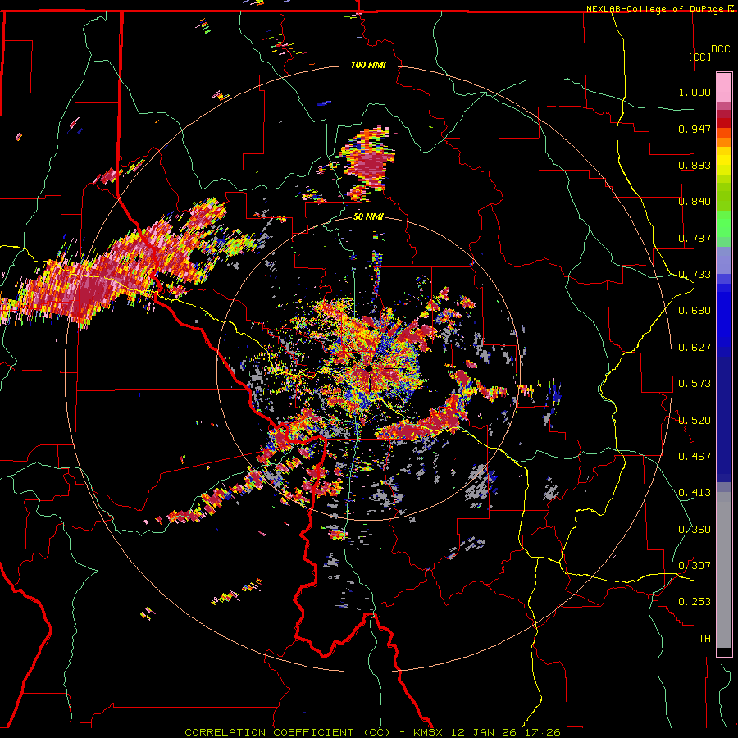Select the 0.787 legend value
This screenshot has height=738, width=738.
[x=695, y=238]
